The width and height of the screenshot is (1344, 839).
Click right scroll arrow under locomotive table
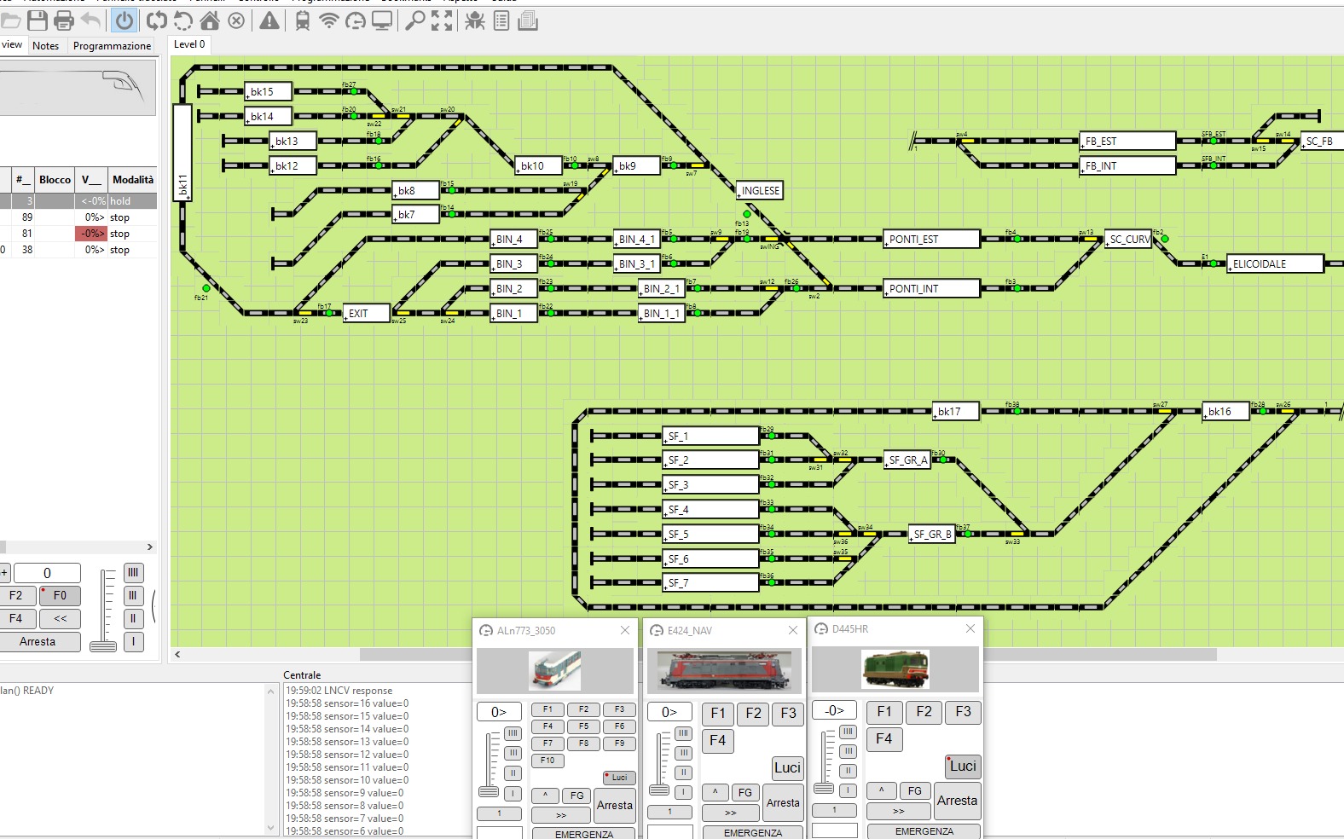click(x=150, y=547)
